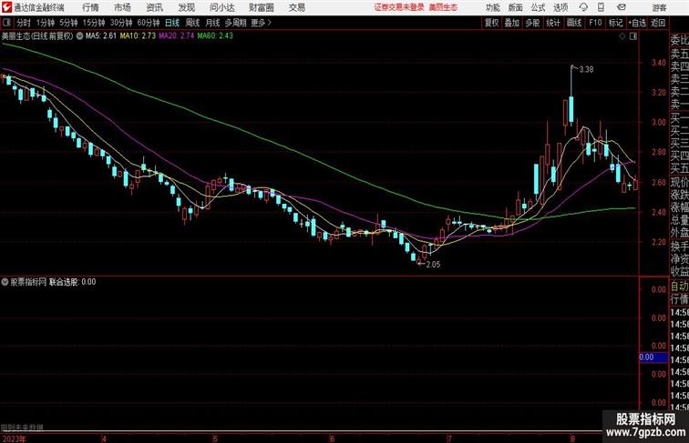The height and width of the screenshot is (443, 689).
Task: Click the MA10: 2.73 indicator value
Action: [x=138, y=36]
